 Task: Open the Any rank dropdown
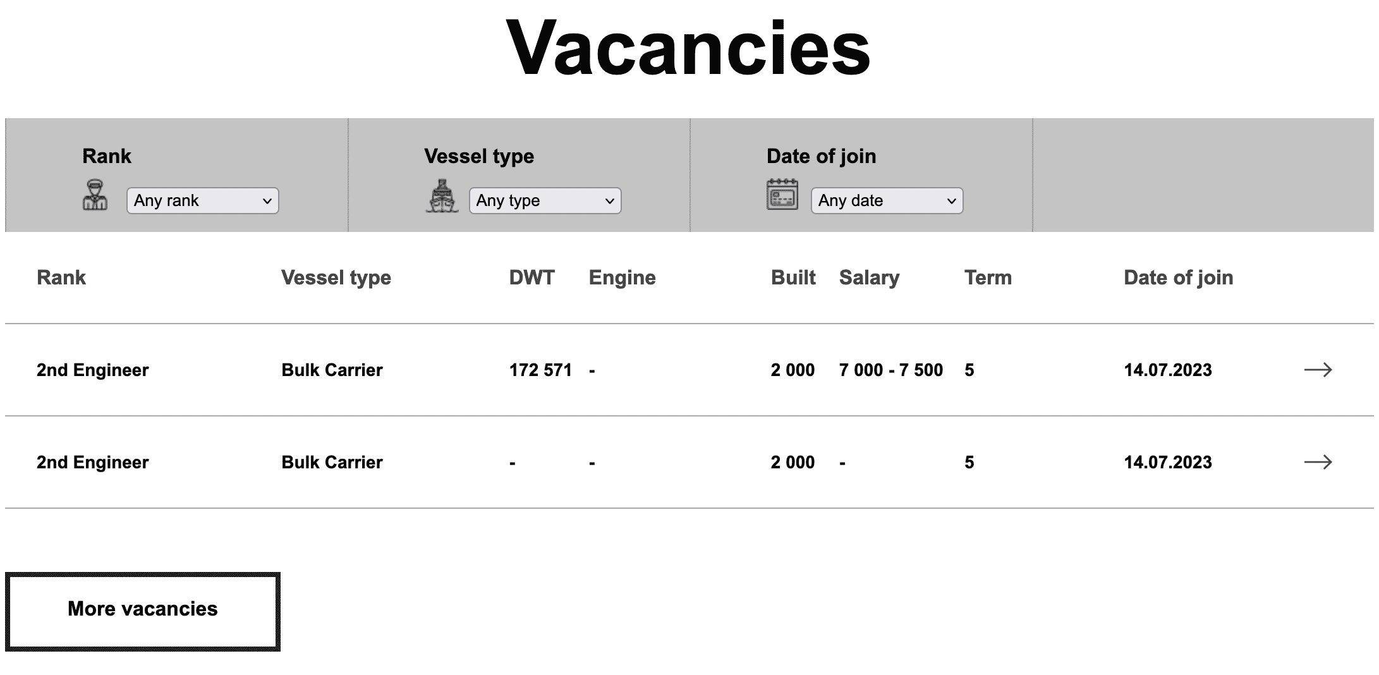pyautogui.click(x=202, y=200)
